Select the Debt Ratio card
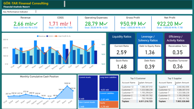 click(x=150, y=65)
